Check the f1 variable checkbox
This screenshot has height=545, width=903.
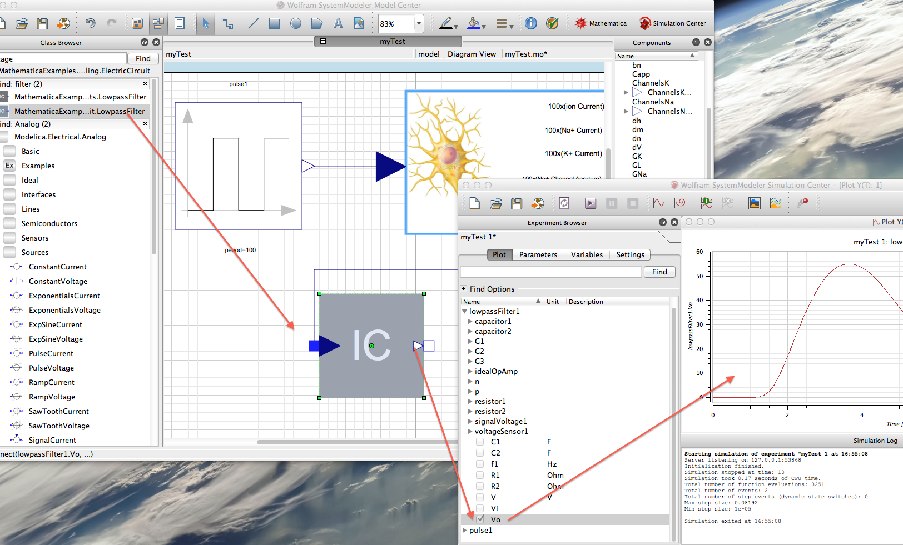(480, 464)
